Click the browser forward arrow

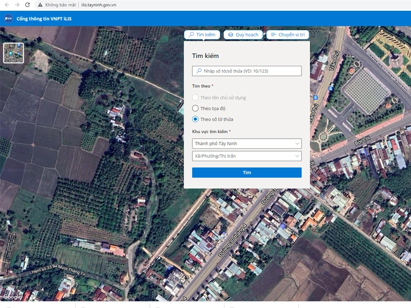tap(17, 5)
